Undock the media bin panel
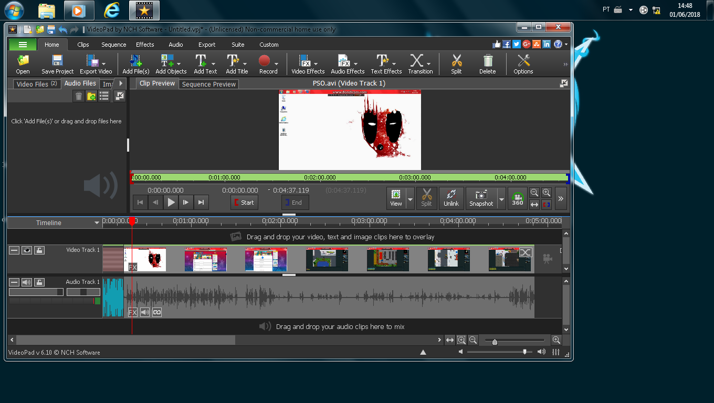Image resolution: width=714 pixels, height=403 pixels. [120, 96]
